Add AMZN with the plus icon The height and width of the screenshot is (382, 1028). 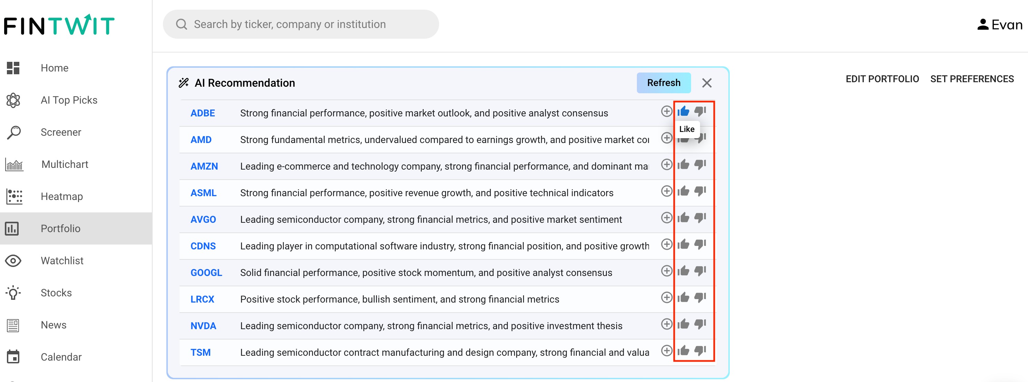point(667,164)
